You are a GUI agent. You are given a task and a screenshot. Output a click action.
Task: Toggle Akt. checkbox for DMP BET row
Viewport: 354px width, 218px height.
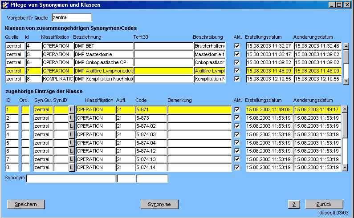pyautogui.click(x=237, y=46)
